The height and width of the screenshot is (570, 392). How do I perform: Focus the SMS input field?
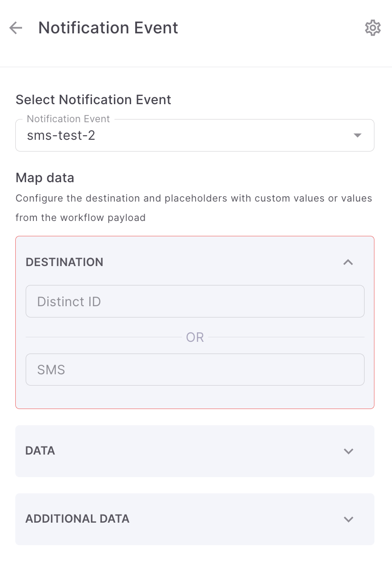195,370
